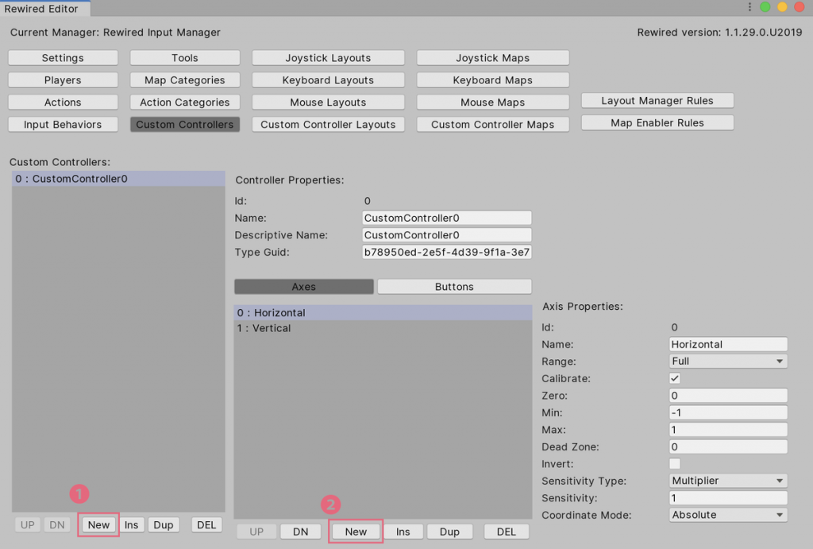Open Layout Manager Rules

(657, 101)
